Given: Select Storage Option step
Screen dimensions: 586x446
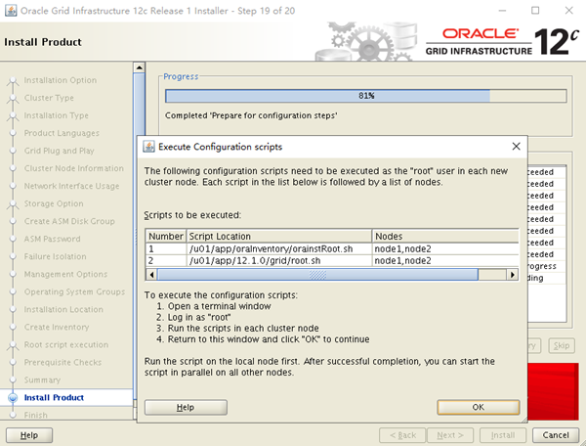Looking at the screenshot, I should (54, 203).
